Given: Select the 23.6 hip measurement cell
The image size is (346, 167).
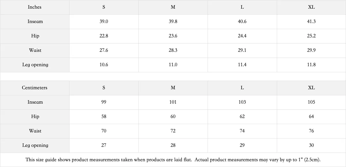Looking at the screenshot, I should pyautogui.click(x=173, y=36).
